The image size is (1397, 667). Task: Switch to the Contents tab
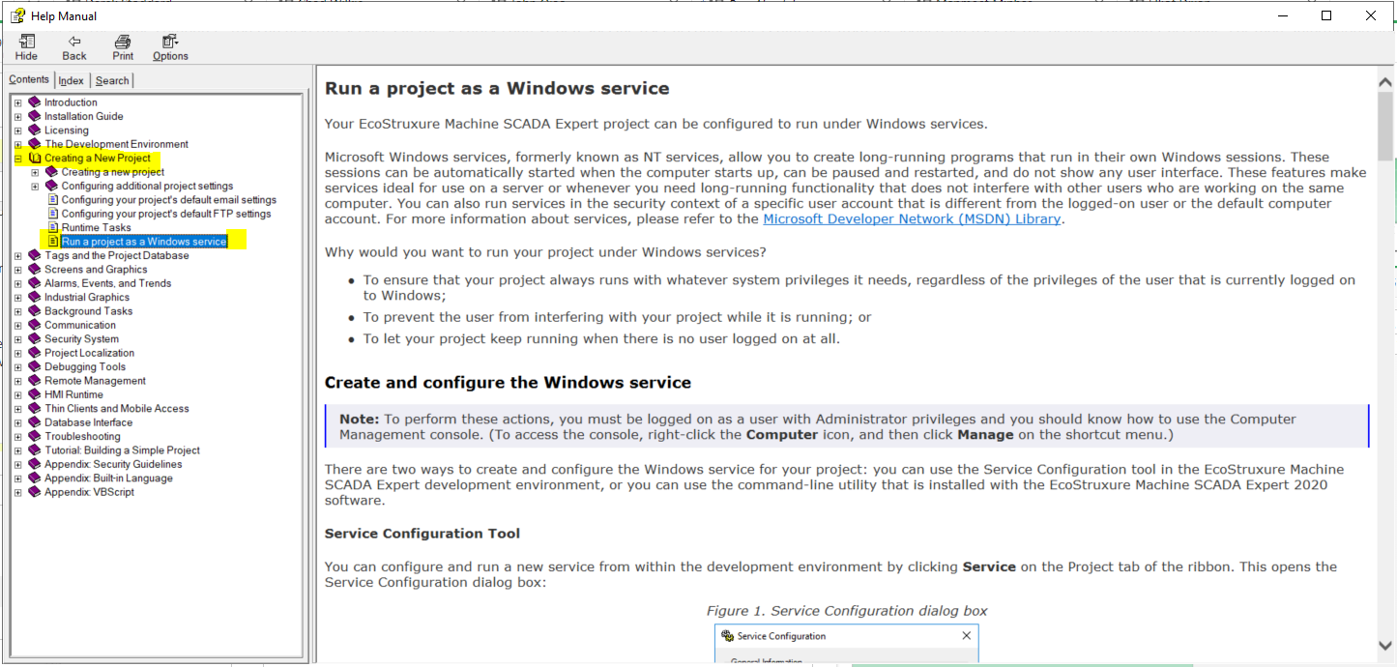(29, 79)
